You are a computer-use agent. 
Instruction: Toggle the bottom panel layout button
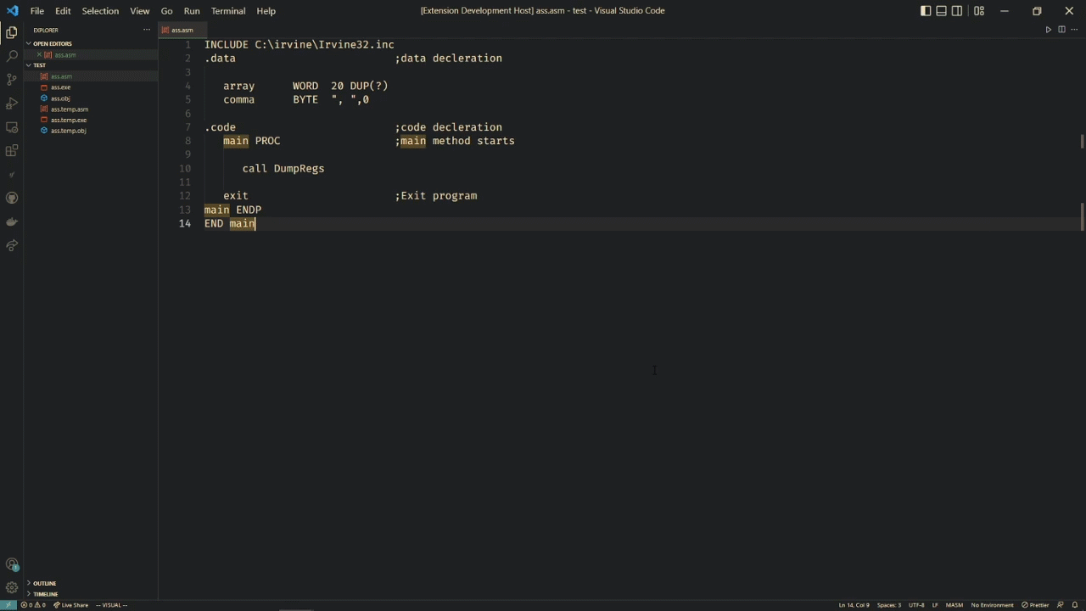coord(941,11)
